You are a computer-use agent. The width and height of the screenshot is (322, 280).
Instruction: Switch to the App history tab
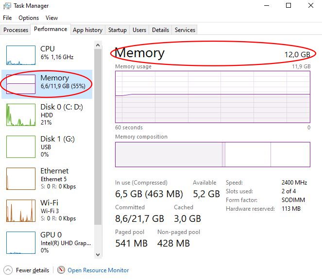88,30
